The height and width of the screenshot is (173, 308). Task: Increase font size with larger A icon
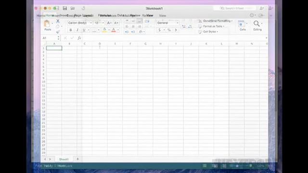(x=109, y=23)
